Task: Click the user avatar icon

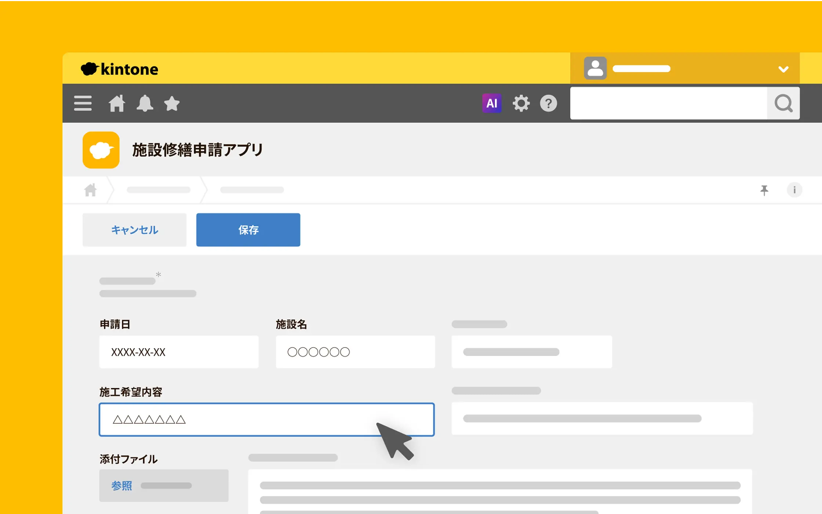Action: tap(595, 68)
